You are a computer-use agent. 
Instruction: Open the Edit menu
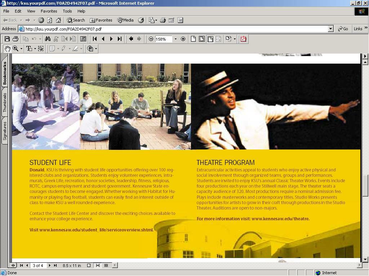tap(18, 11)
